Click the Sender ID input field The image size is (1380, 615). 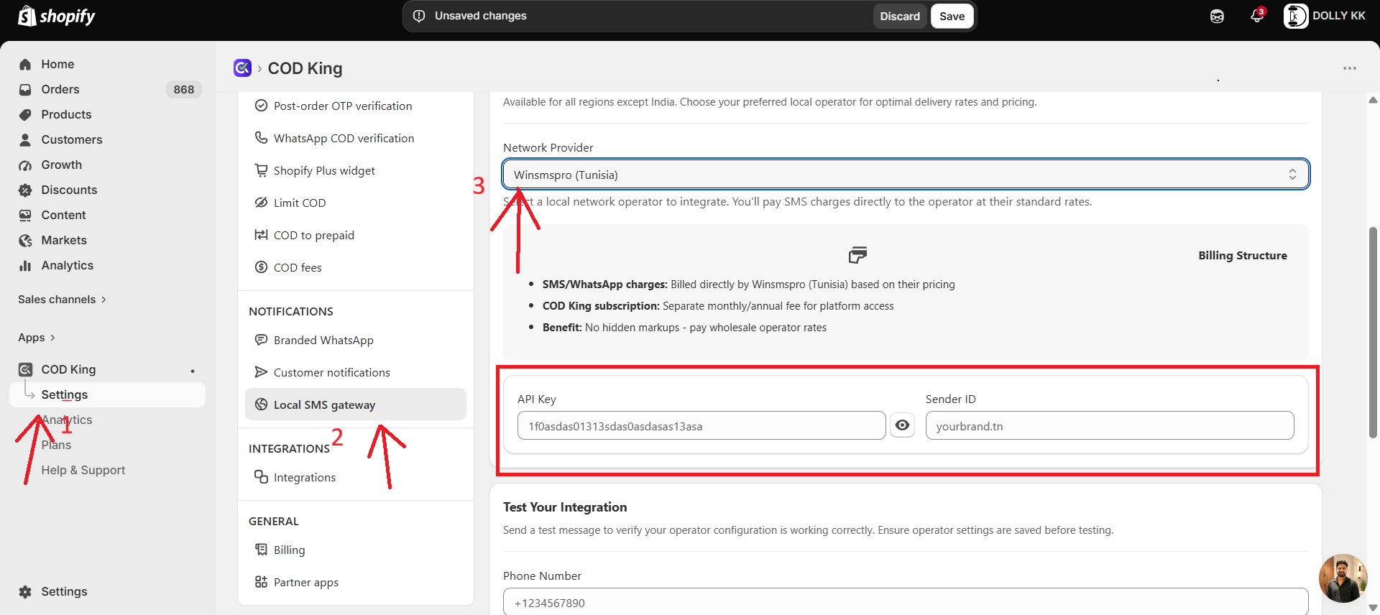tap(1110, 425)
